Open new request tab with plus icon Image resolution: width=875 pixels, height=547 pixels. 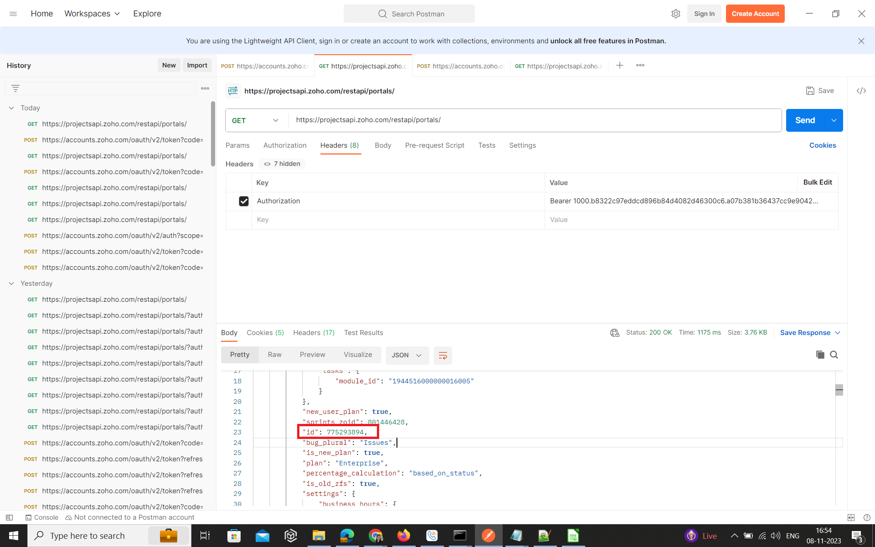[619, 65]
